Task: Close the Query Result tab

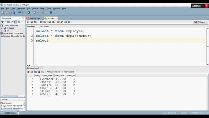Action: pyautogui.click(x=41, y=68)
